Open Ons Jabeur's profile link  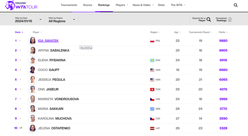pyautogui.click(x=48, y=89)
